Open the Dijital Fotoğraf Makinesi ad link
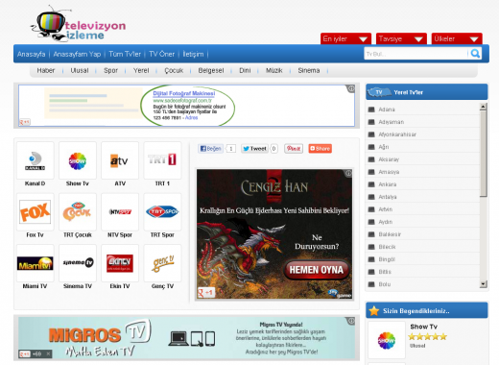The image size is (499, 365). [x=184, y=93]
